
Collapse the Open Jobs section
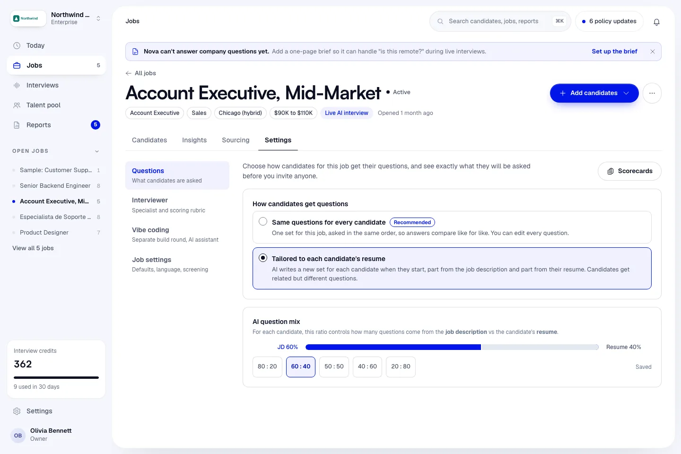[x=97, y=151]
